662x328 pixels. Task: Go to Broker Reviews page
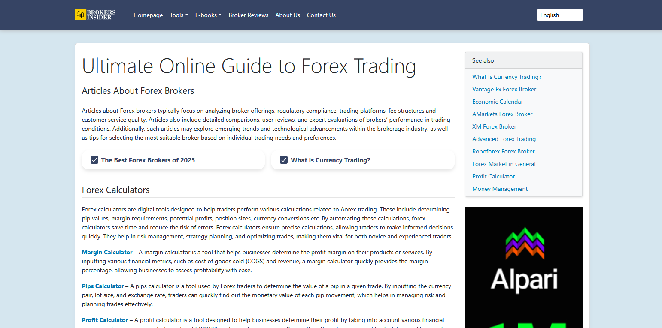coord(249,15)
